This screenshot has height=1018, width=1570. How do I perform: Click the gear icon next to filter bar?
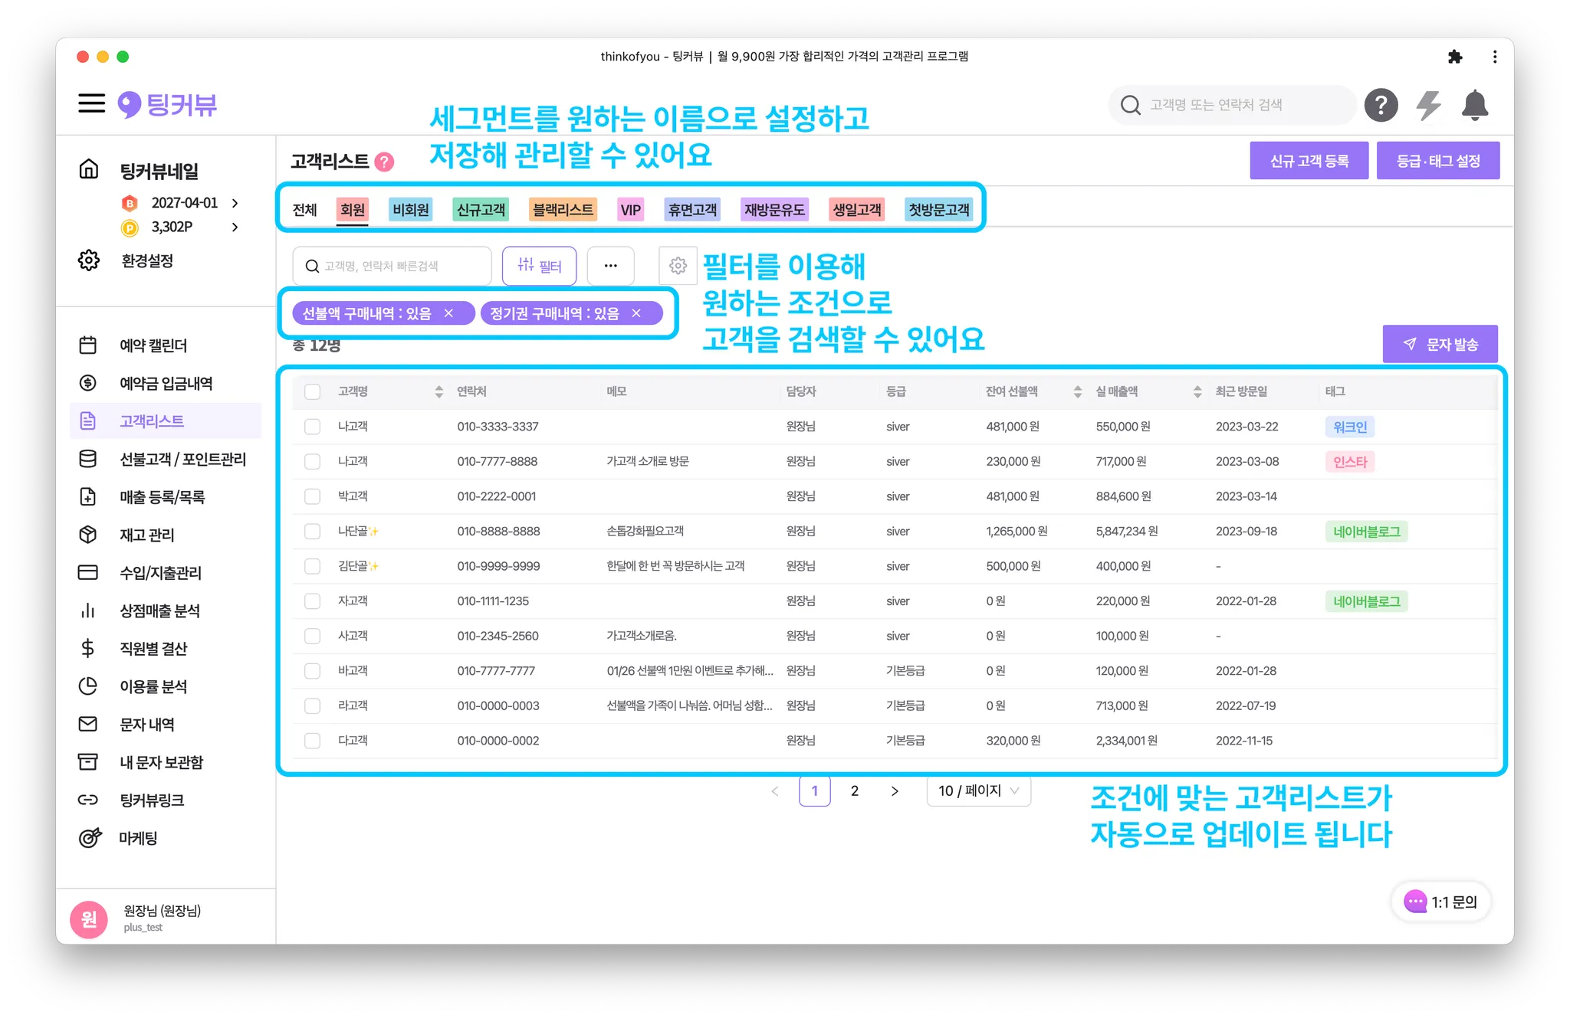coord(678,266)
